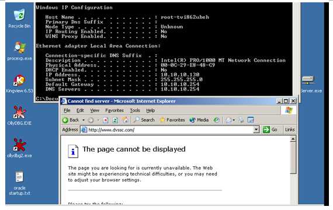Open the Back button history dropdown arrow
The height and width of the screenshot is (210, 333).
(x=83, y=120)
